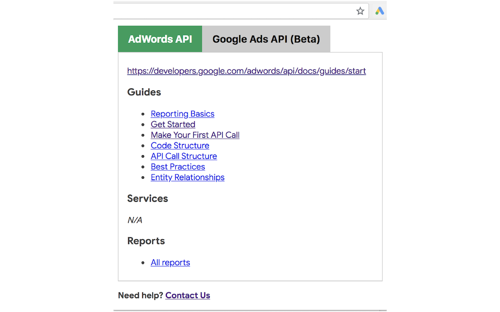Open All reports under Reports section
This screenshot has width=500, height=312.
170,262
